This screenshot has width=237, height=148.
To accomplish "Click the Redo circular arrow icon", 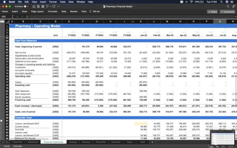I will tap(54, 6).
